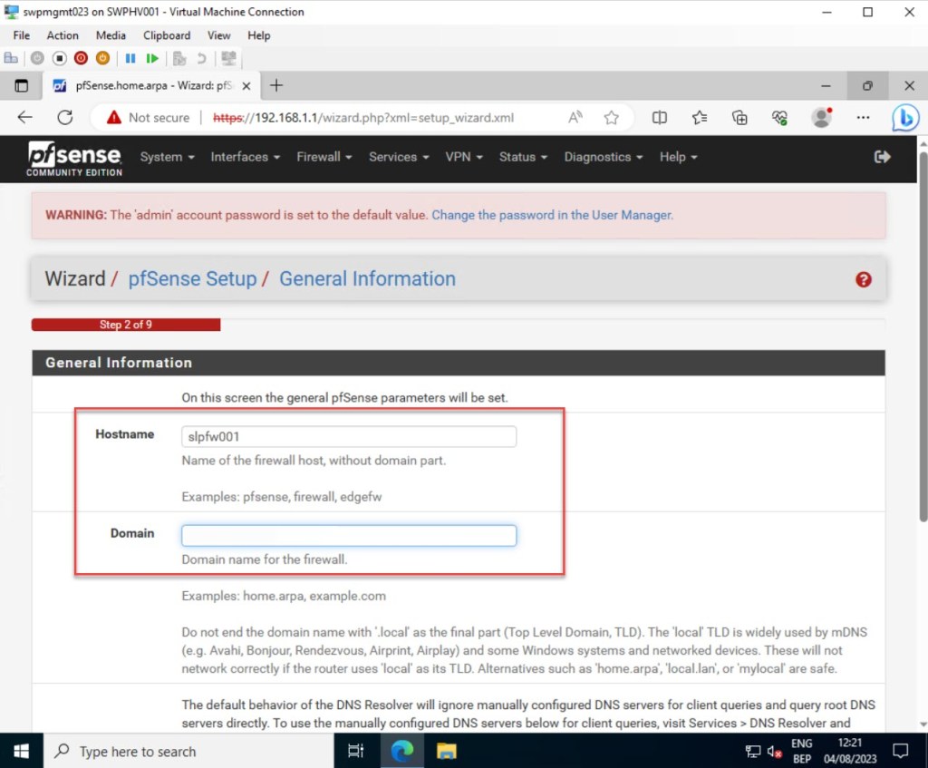
Task: Expand the Firewall dropdown menu
Action: pos(324,157)
